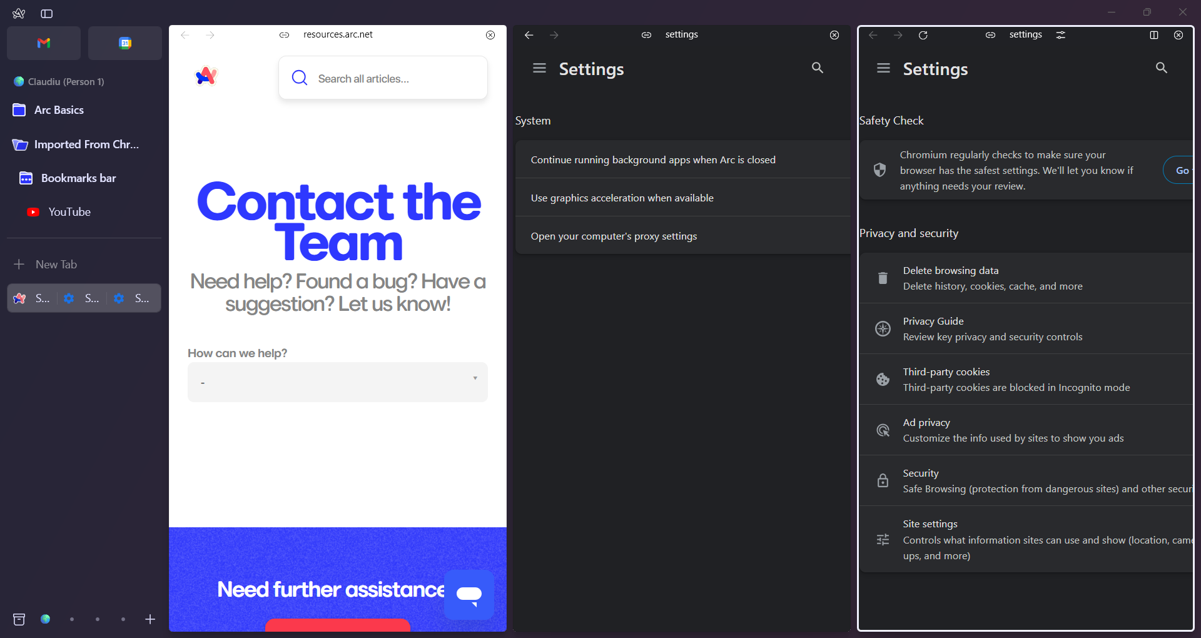
Task: Click resources.arc.net address text
Action: [x=338, y=34]
